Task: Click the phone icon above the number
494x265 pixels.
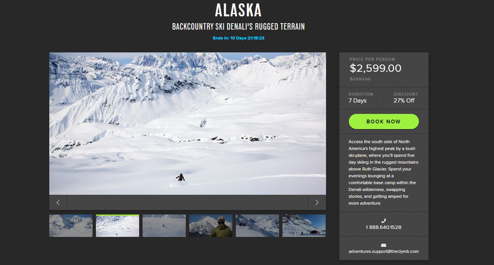Action: tap(383, 221)
